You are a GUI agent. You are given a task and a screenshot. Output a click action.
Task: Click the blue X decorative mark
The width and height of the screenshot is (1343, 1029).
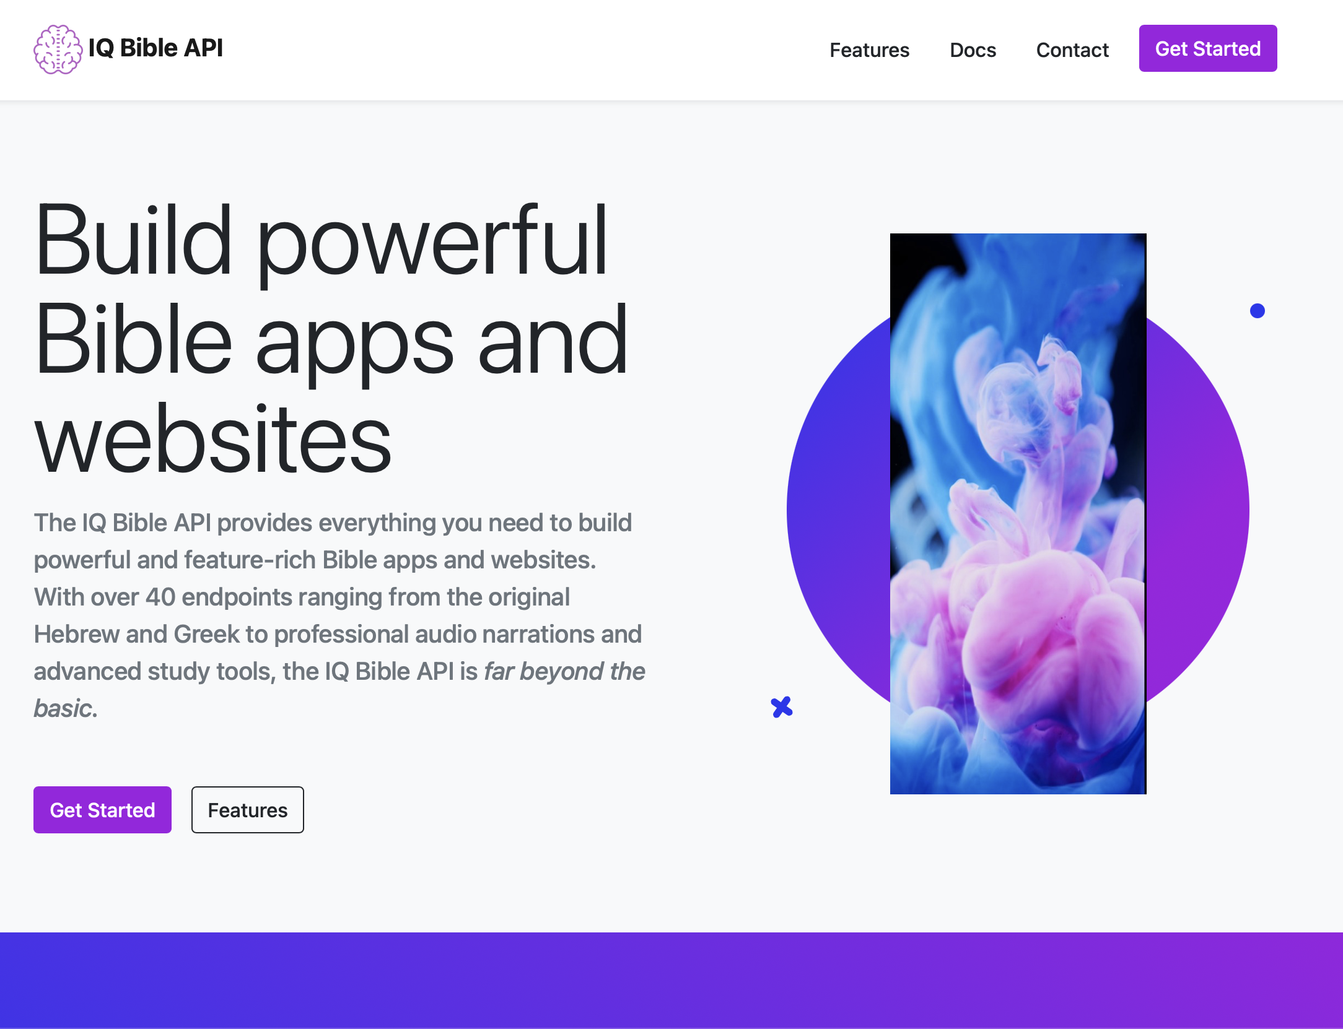(782, 706)
